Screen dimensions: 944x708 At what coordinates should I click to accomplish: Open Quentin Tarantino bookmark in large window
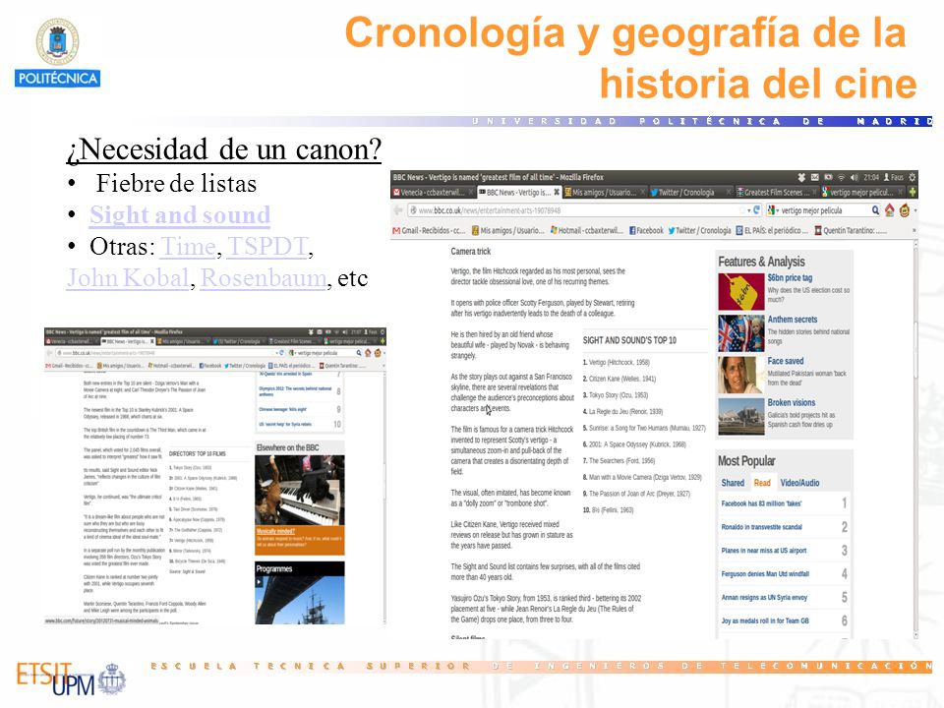[x=851, y=230]
